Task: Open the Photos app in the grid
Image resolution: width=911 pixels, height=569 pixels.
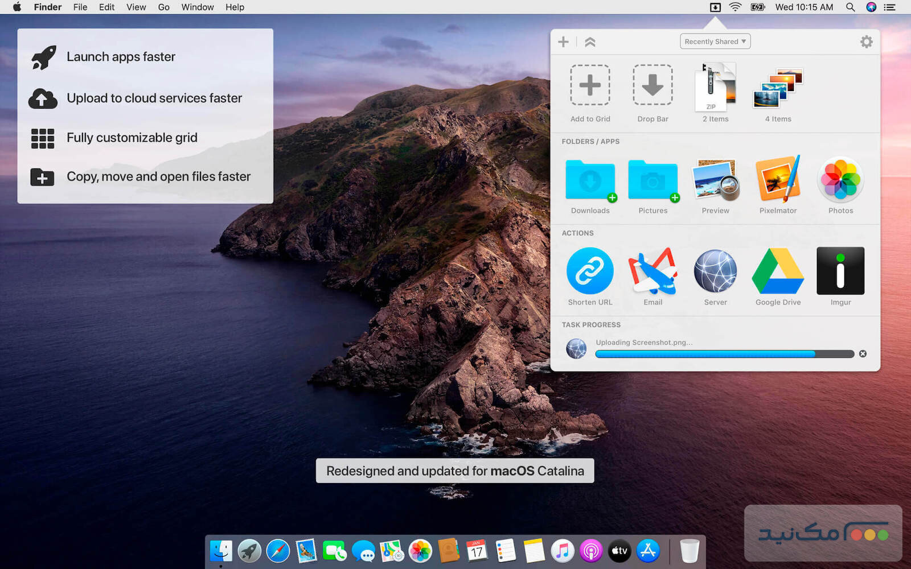Action: coord(840,180)
